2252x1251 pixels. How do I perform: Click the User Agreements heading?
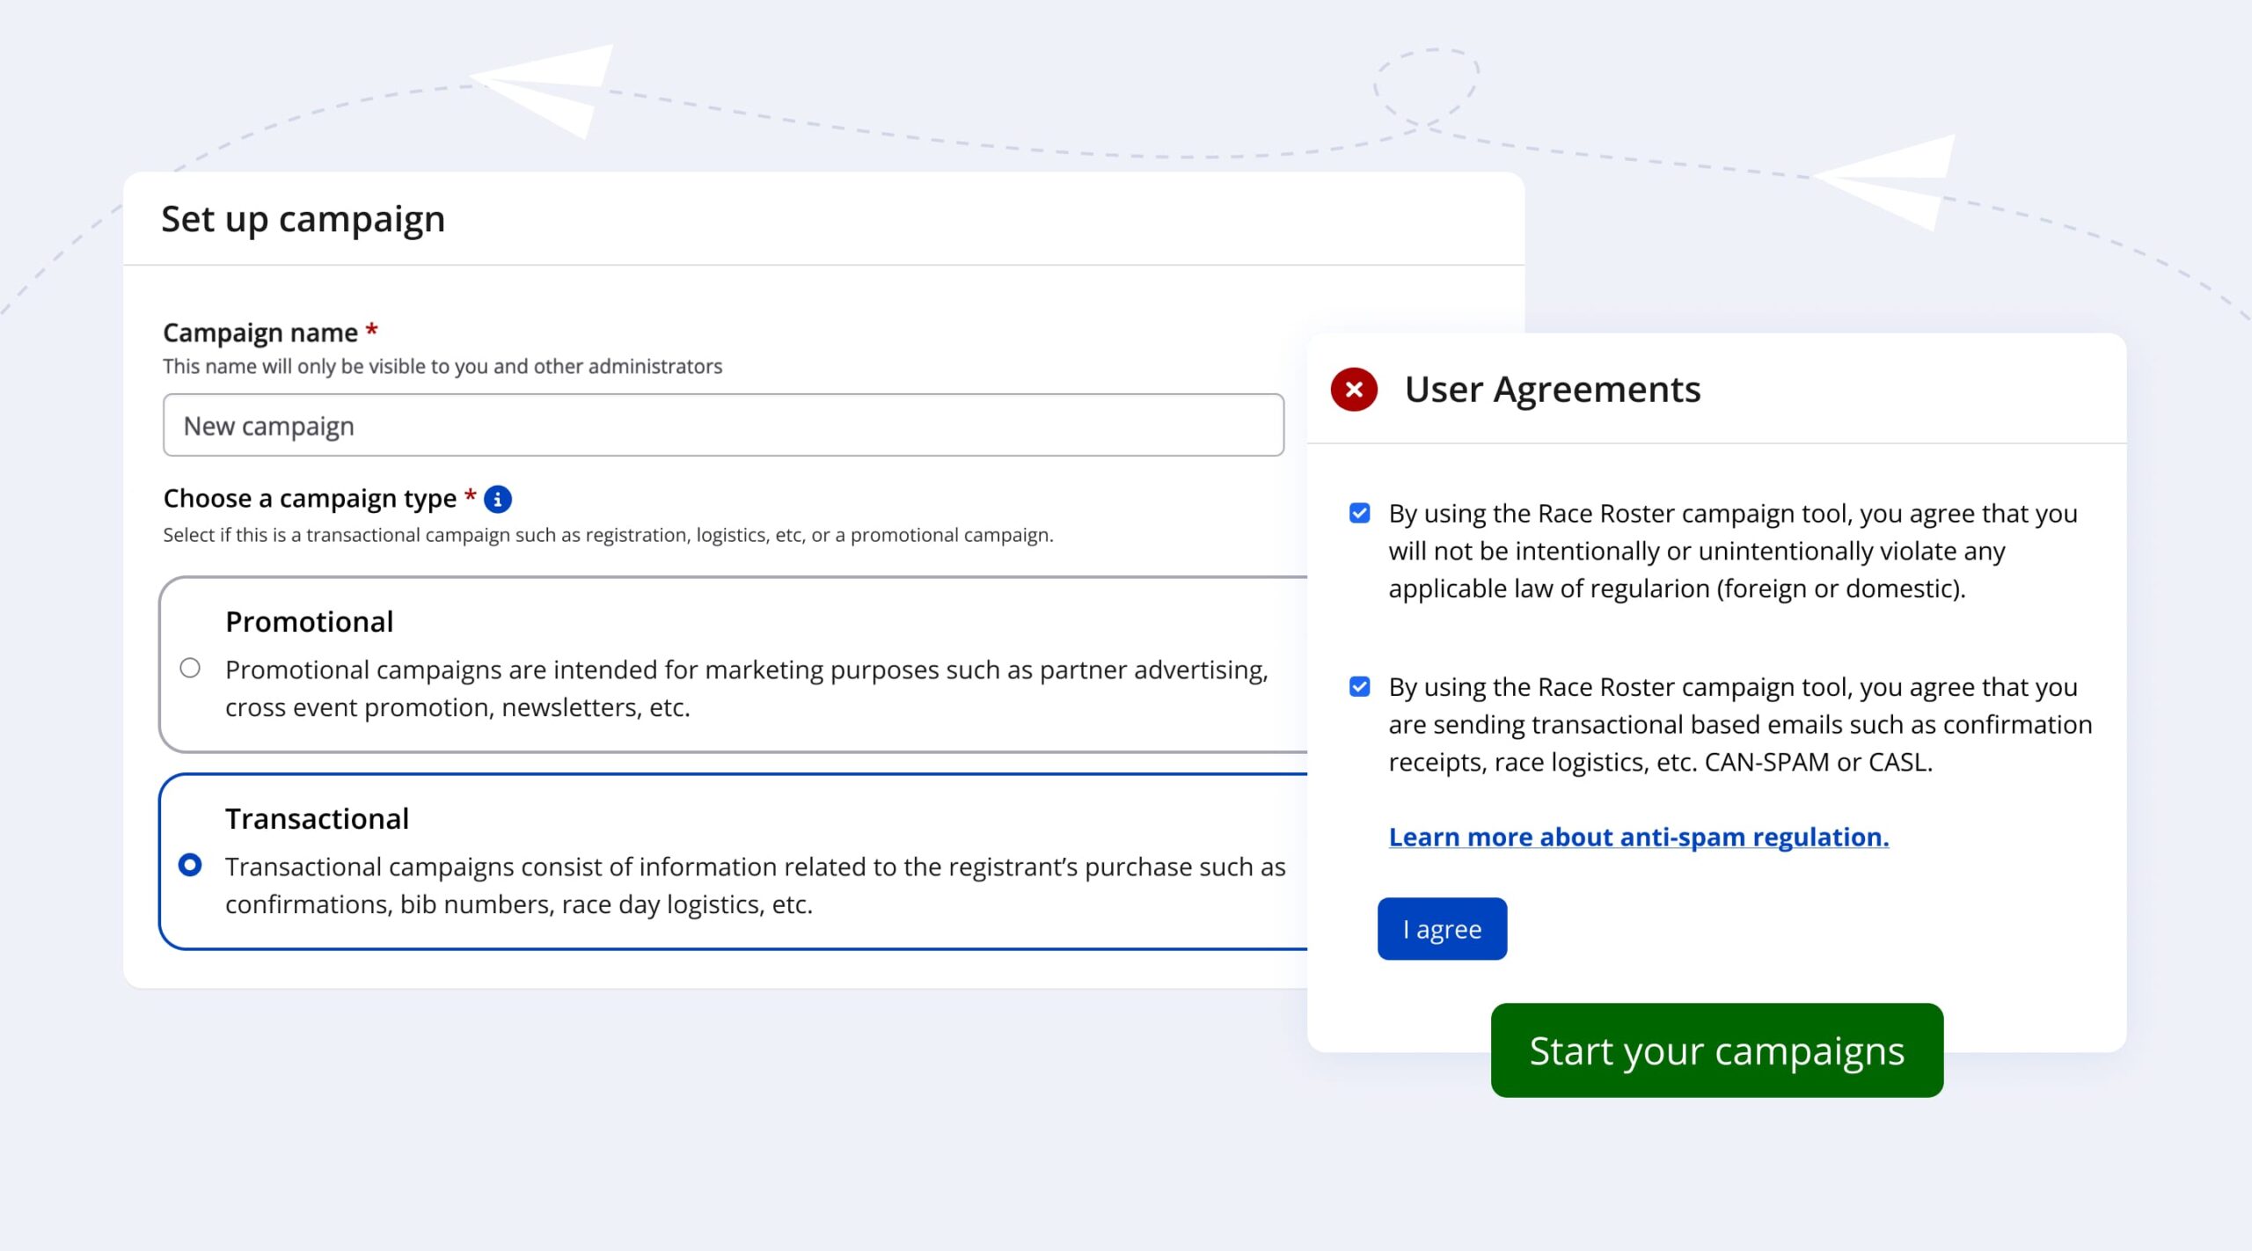[x=1552, y=390]
